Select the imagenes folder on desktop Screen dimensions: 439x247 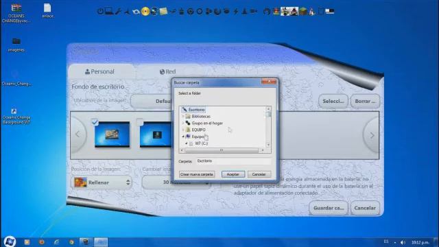tap(16, 45)
